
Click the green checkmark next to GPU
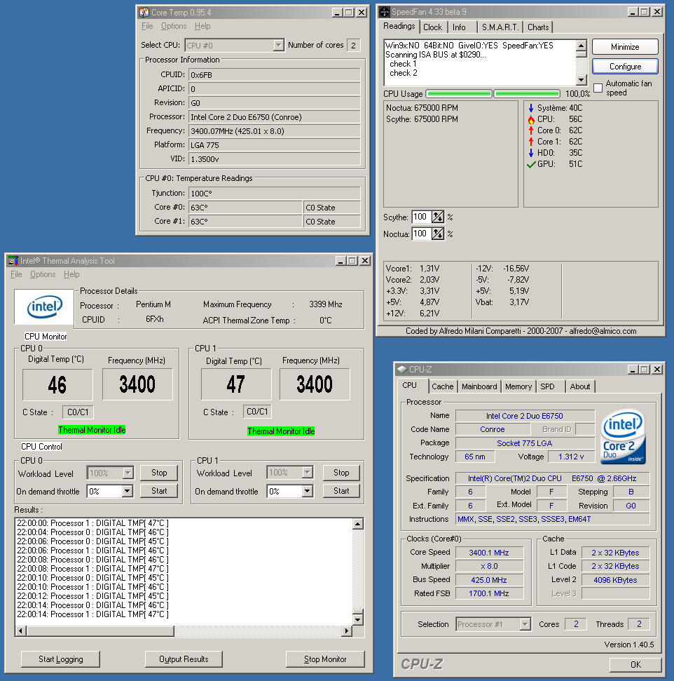[x=531, y=164]
